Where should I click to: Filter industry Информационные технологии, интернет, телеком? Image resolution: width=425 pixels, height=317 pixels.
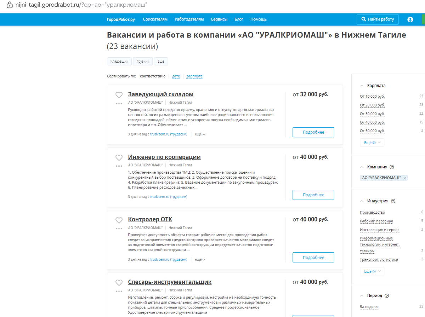click(380, 244)
